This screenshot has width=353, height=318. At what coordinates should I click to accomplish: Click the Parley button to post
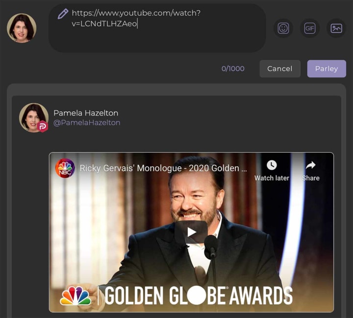pos(327,68)
